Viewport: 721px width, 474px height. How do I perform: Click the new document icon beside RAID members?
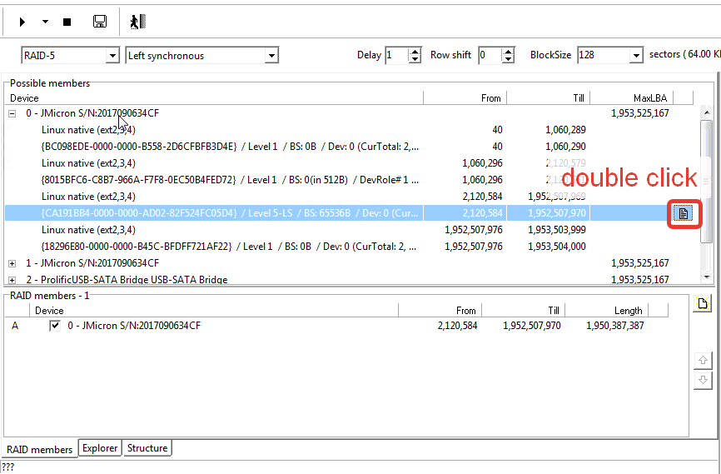pos(703,304)
